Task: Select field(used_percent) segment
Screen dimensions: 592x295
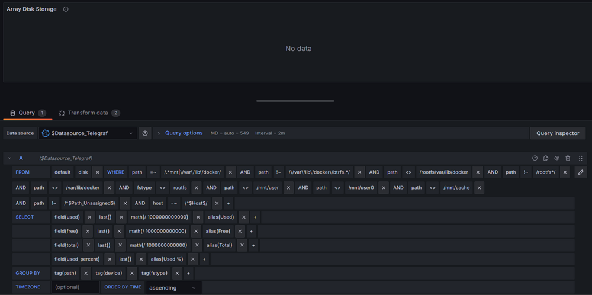Action: [77, 259]
